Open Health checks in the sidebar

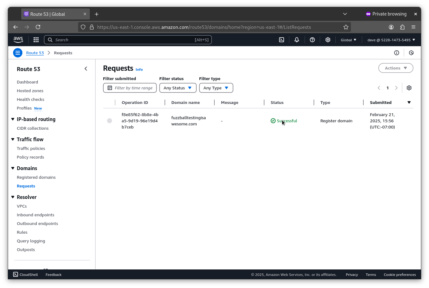coord(30,99)
